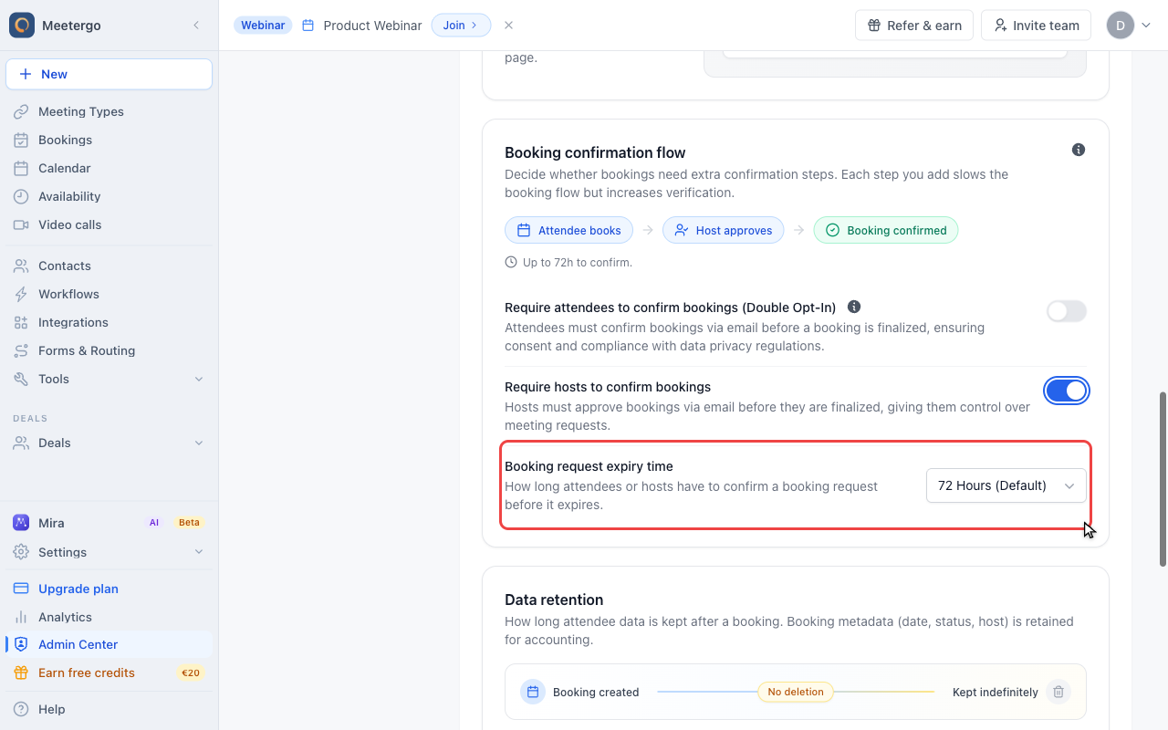Click the Workflows lightning icon
The height and width of the screenshot is (730, 1168).
tap(21, 294)
